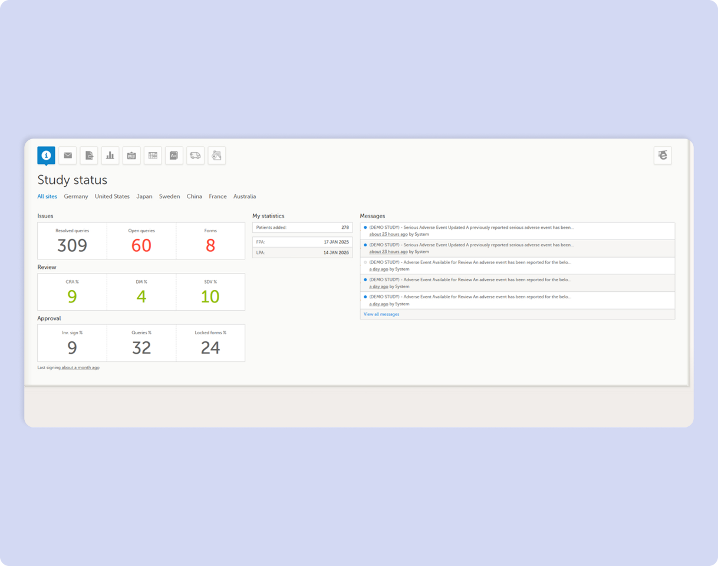
Task: Open View all messages
Action: [x=381, y=314]
